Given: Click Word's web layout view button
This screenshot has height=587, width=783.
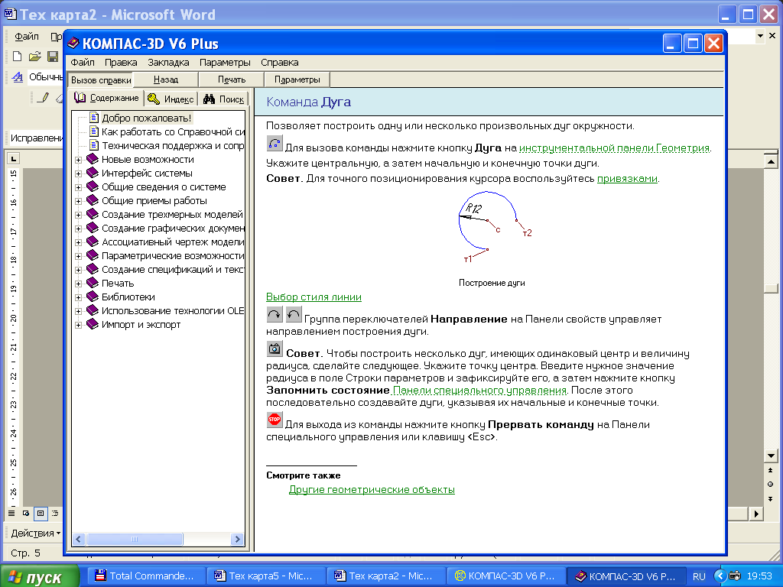Looking at the screenshot, I should click(x=26, y=513).
